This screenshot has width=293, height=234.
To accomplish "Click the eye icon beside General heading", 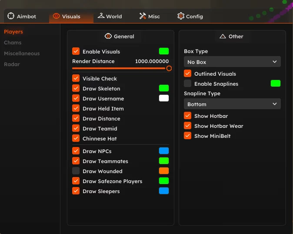I will click(x=108, y=36).
